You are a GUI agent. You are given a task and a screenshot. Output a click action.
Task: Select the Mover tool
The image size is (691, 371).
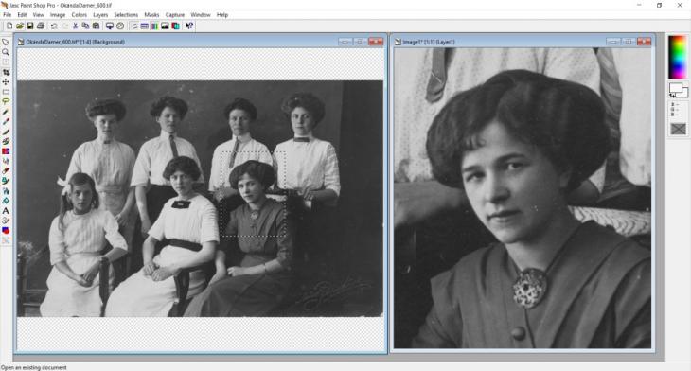pos(6,82)
